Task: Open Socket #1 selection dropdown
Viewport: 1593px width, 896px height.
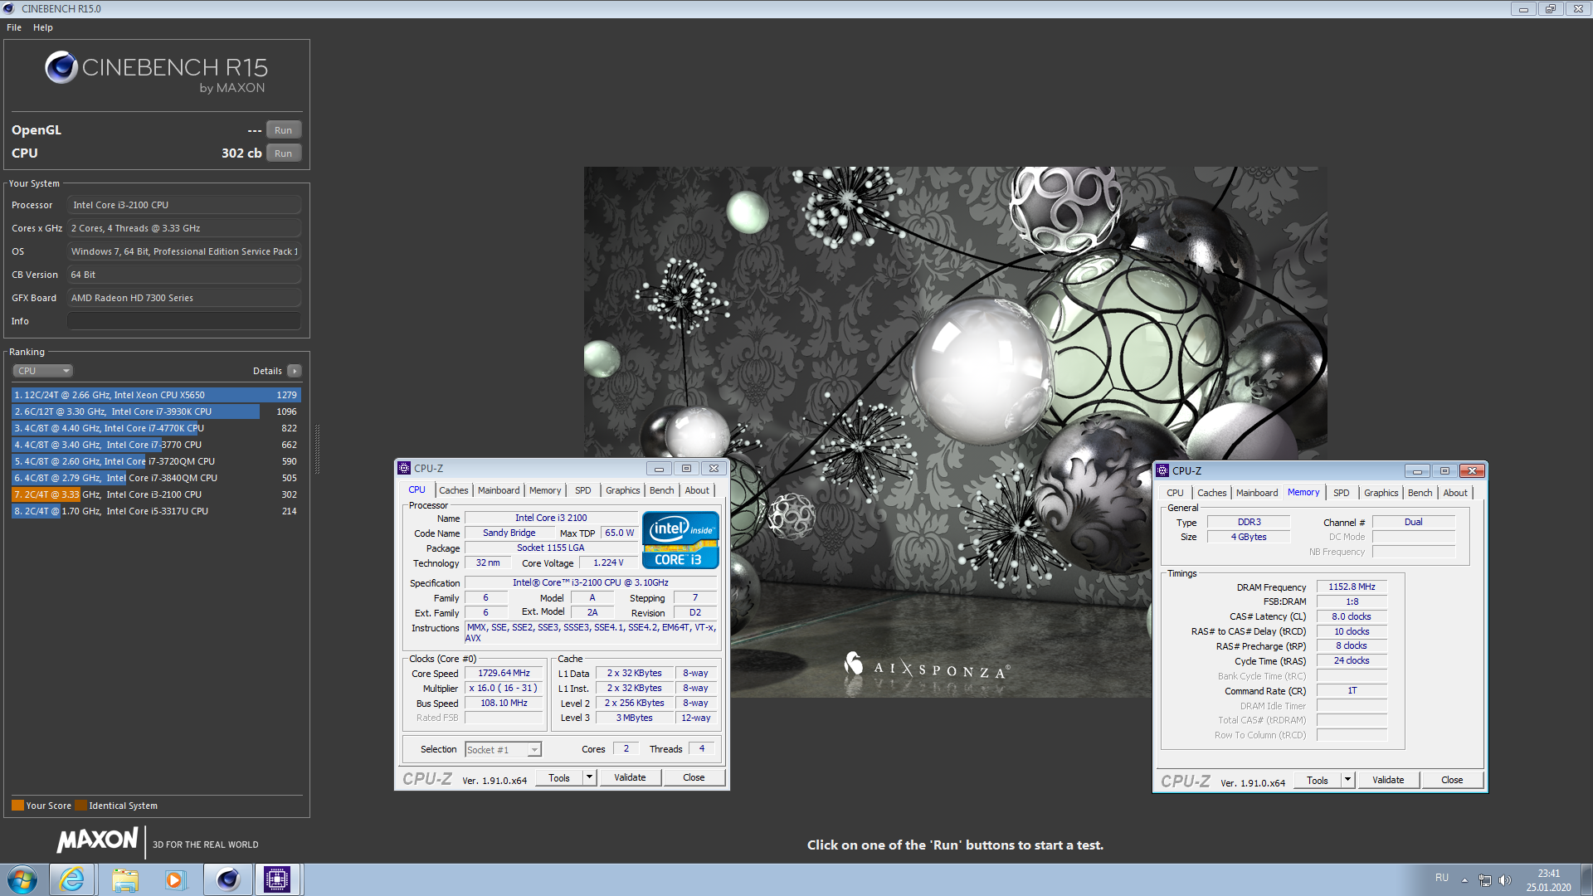Action: (x=503, y=750)
